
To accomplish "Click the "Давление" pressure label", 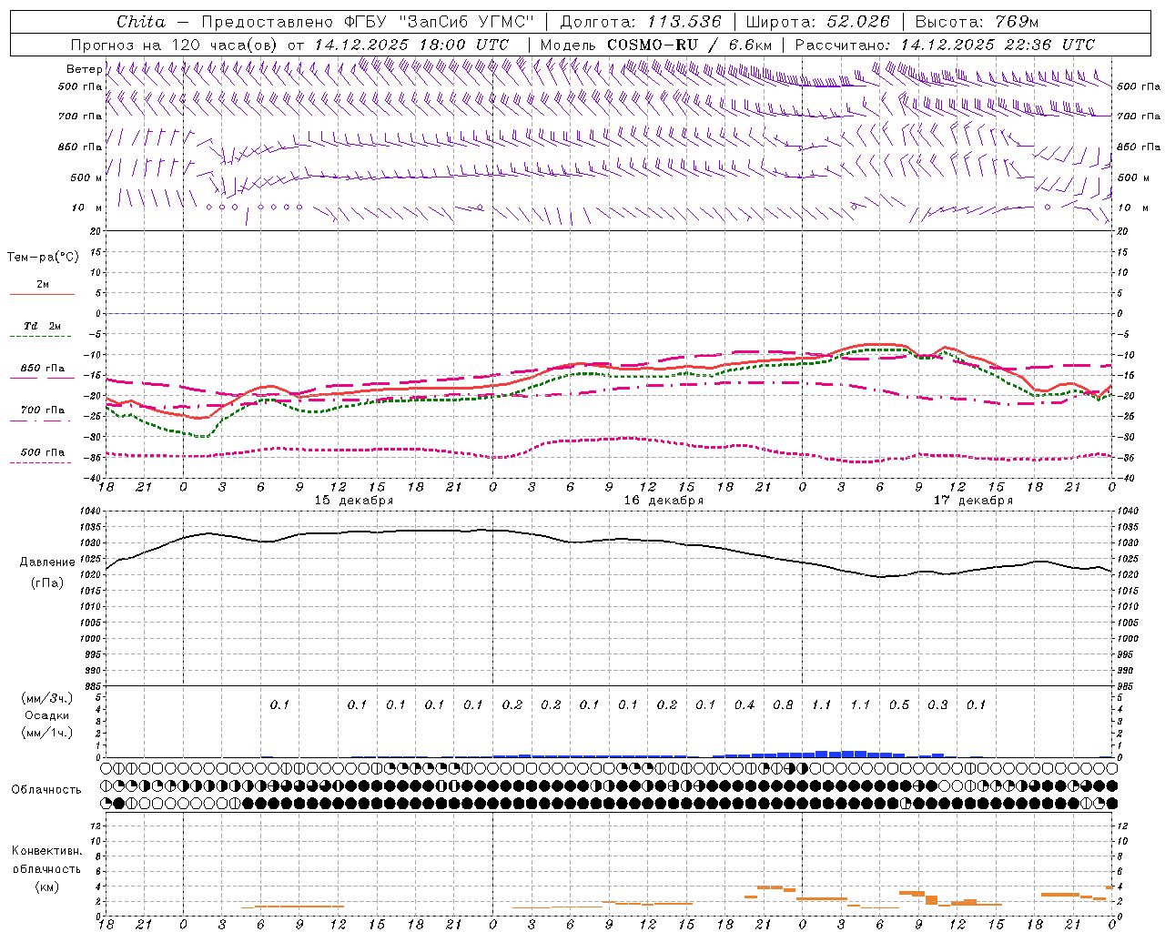I will [47, 562].
